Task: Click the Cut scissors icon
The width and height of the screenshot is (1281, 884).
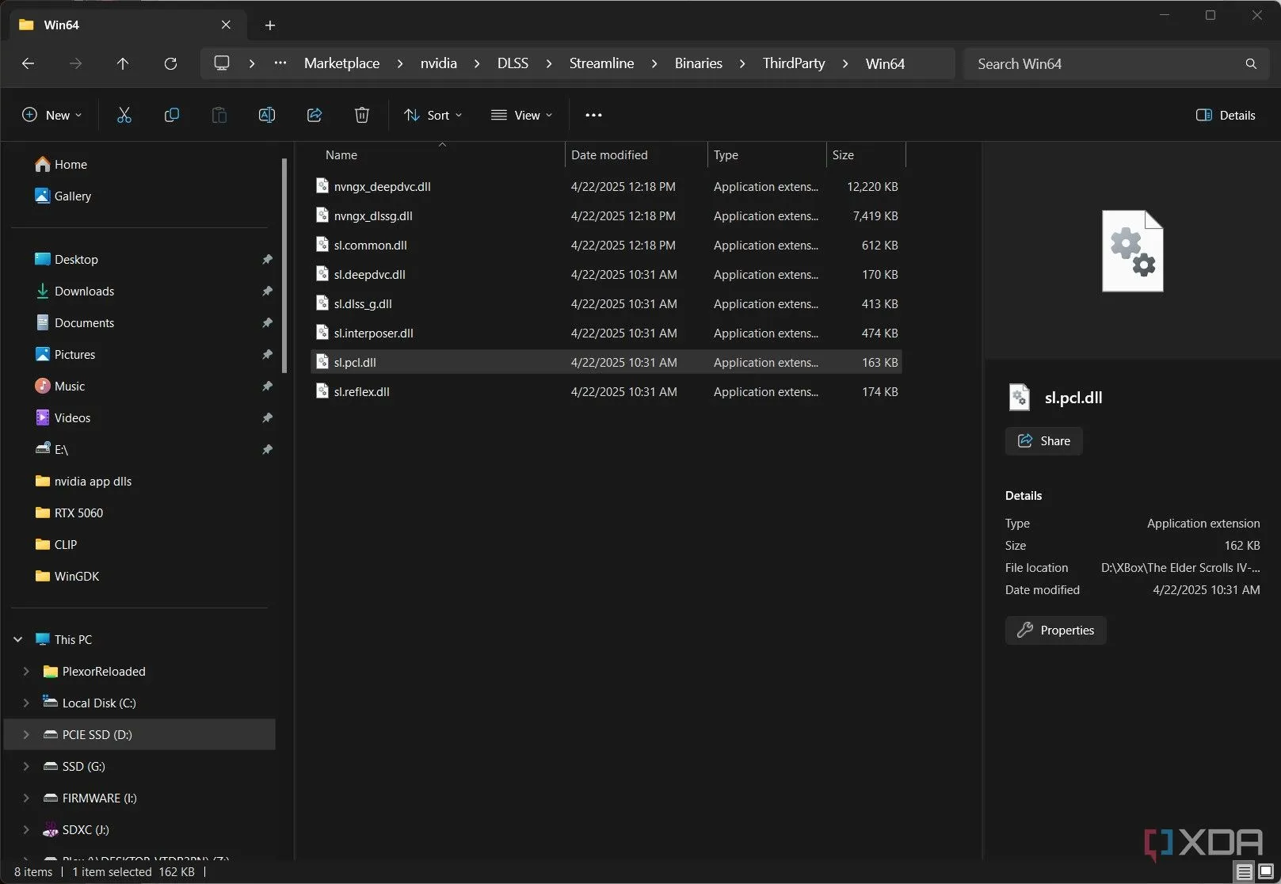Action: pyautogui.click(x=124, y=115)
